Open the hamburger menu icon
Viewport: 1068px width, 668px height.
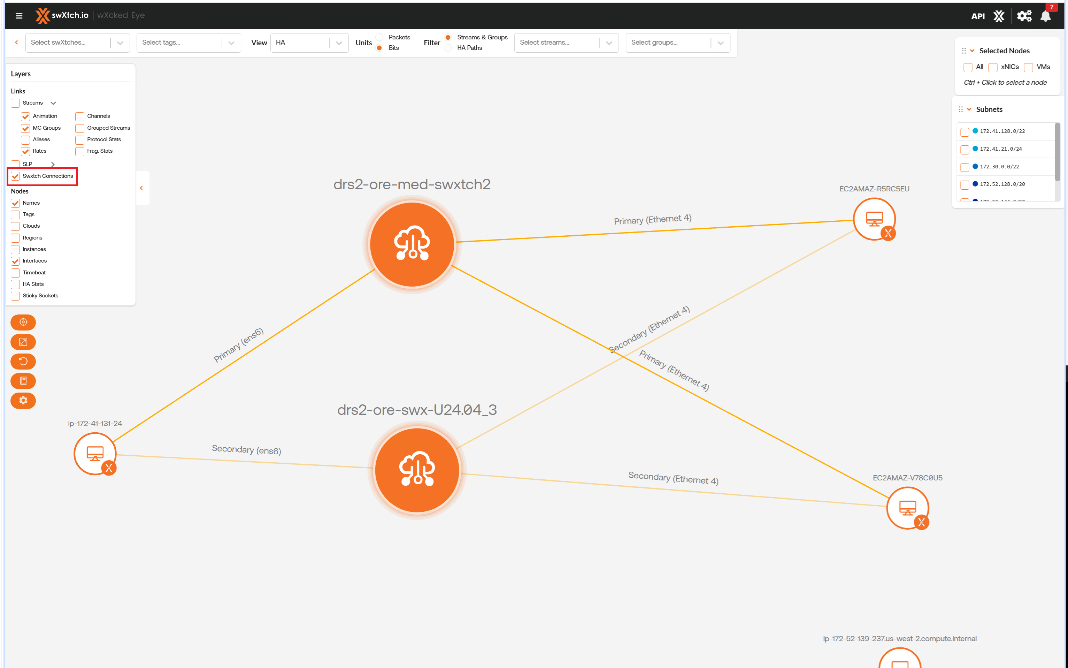(x=19, y=15)
